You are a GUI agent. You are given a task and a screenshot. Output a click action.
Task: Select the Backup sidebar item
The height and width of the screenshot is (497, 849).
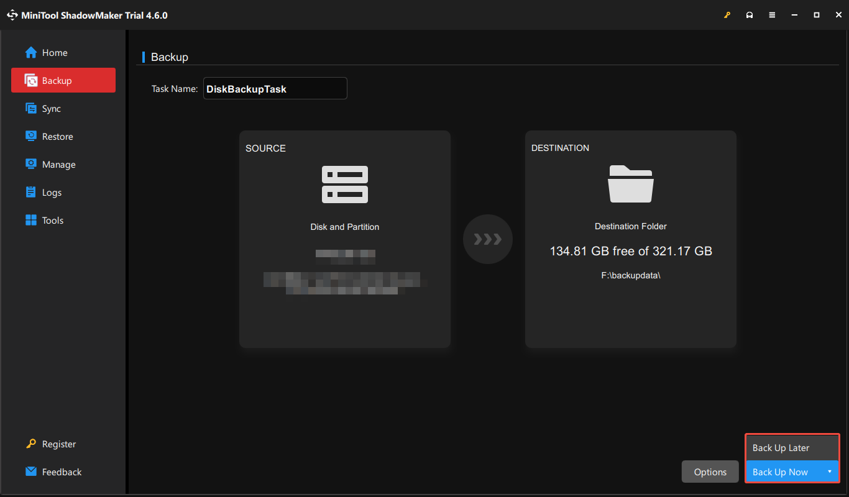(63, 81)
